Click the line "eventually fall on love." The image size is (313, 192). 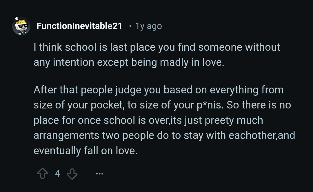click(85, 151)
